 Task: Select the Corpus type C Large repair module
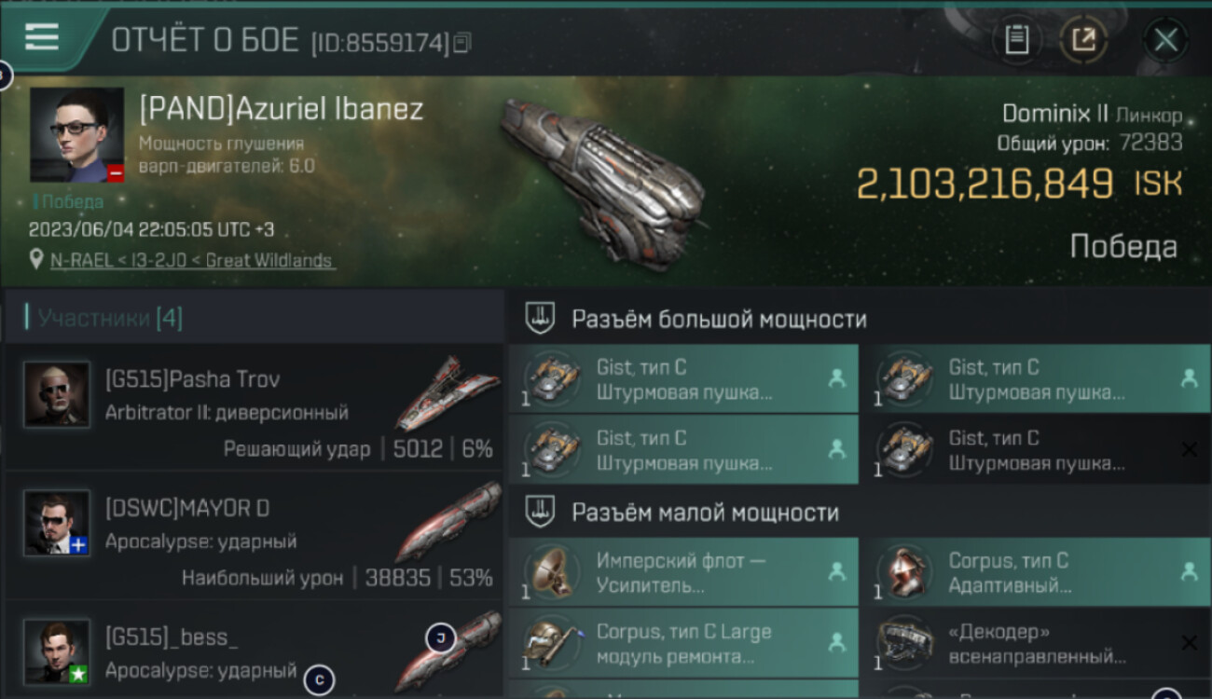(683, 643)
